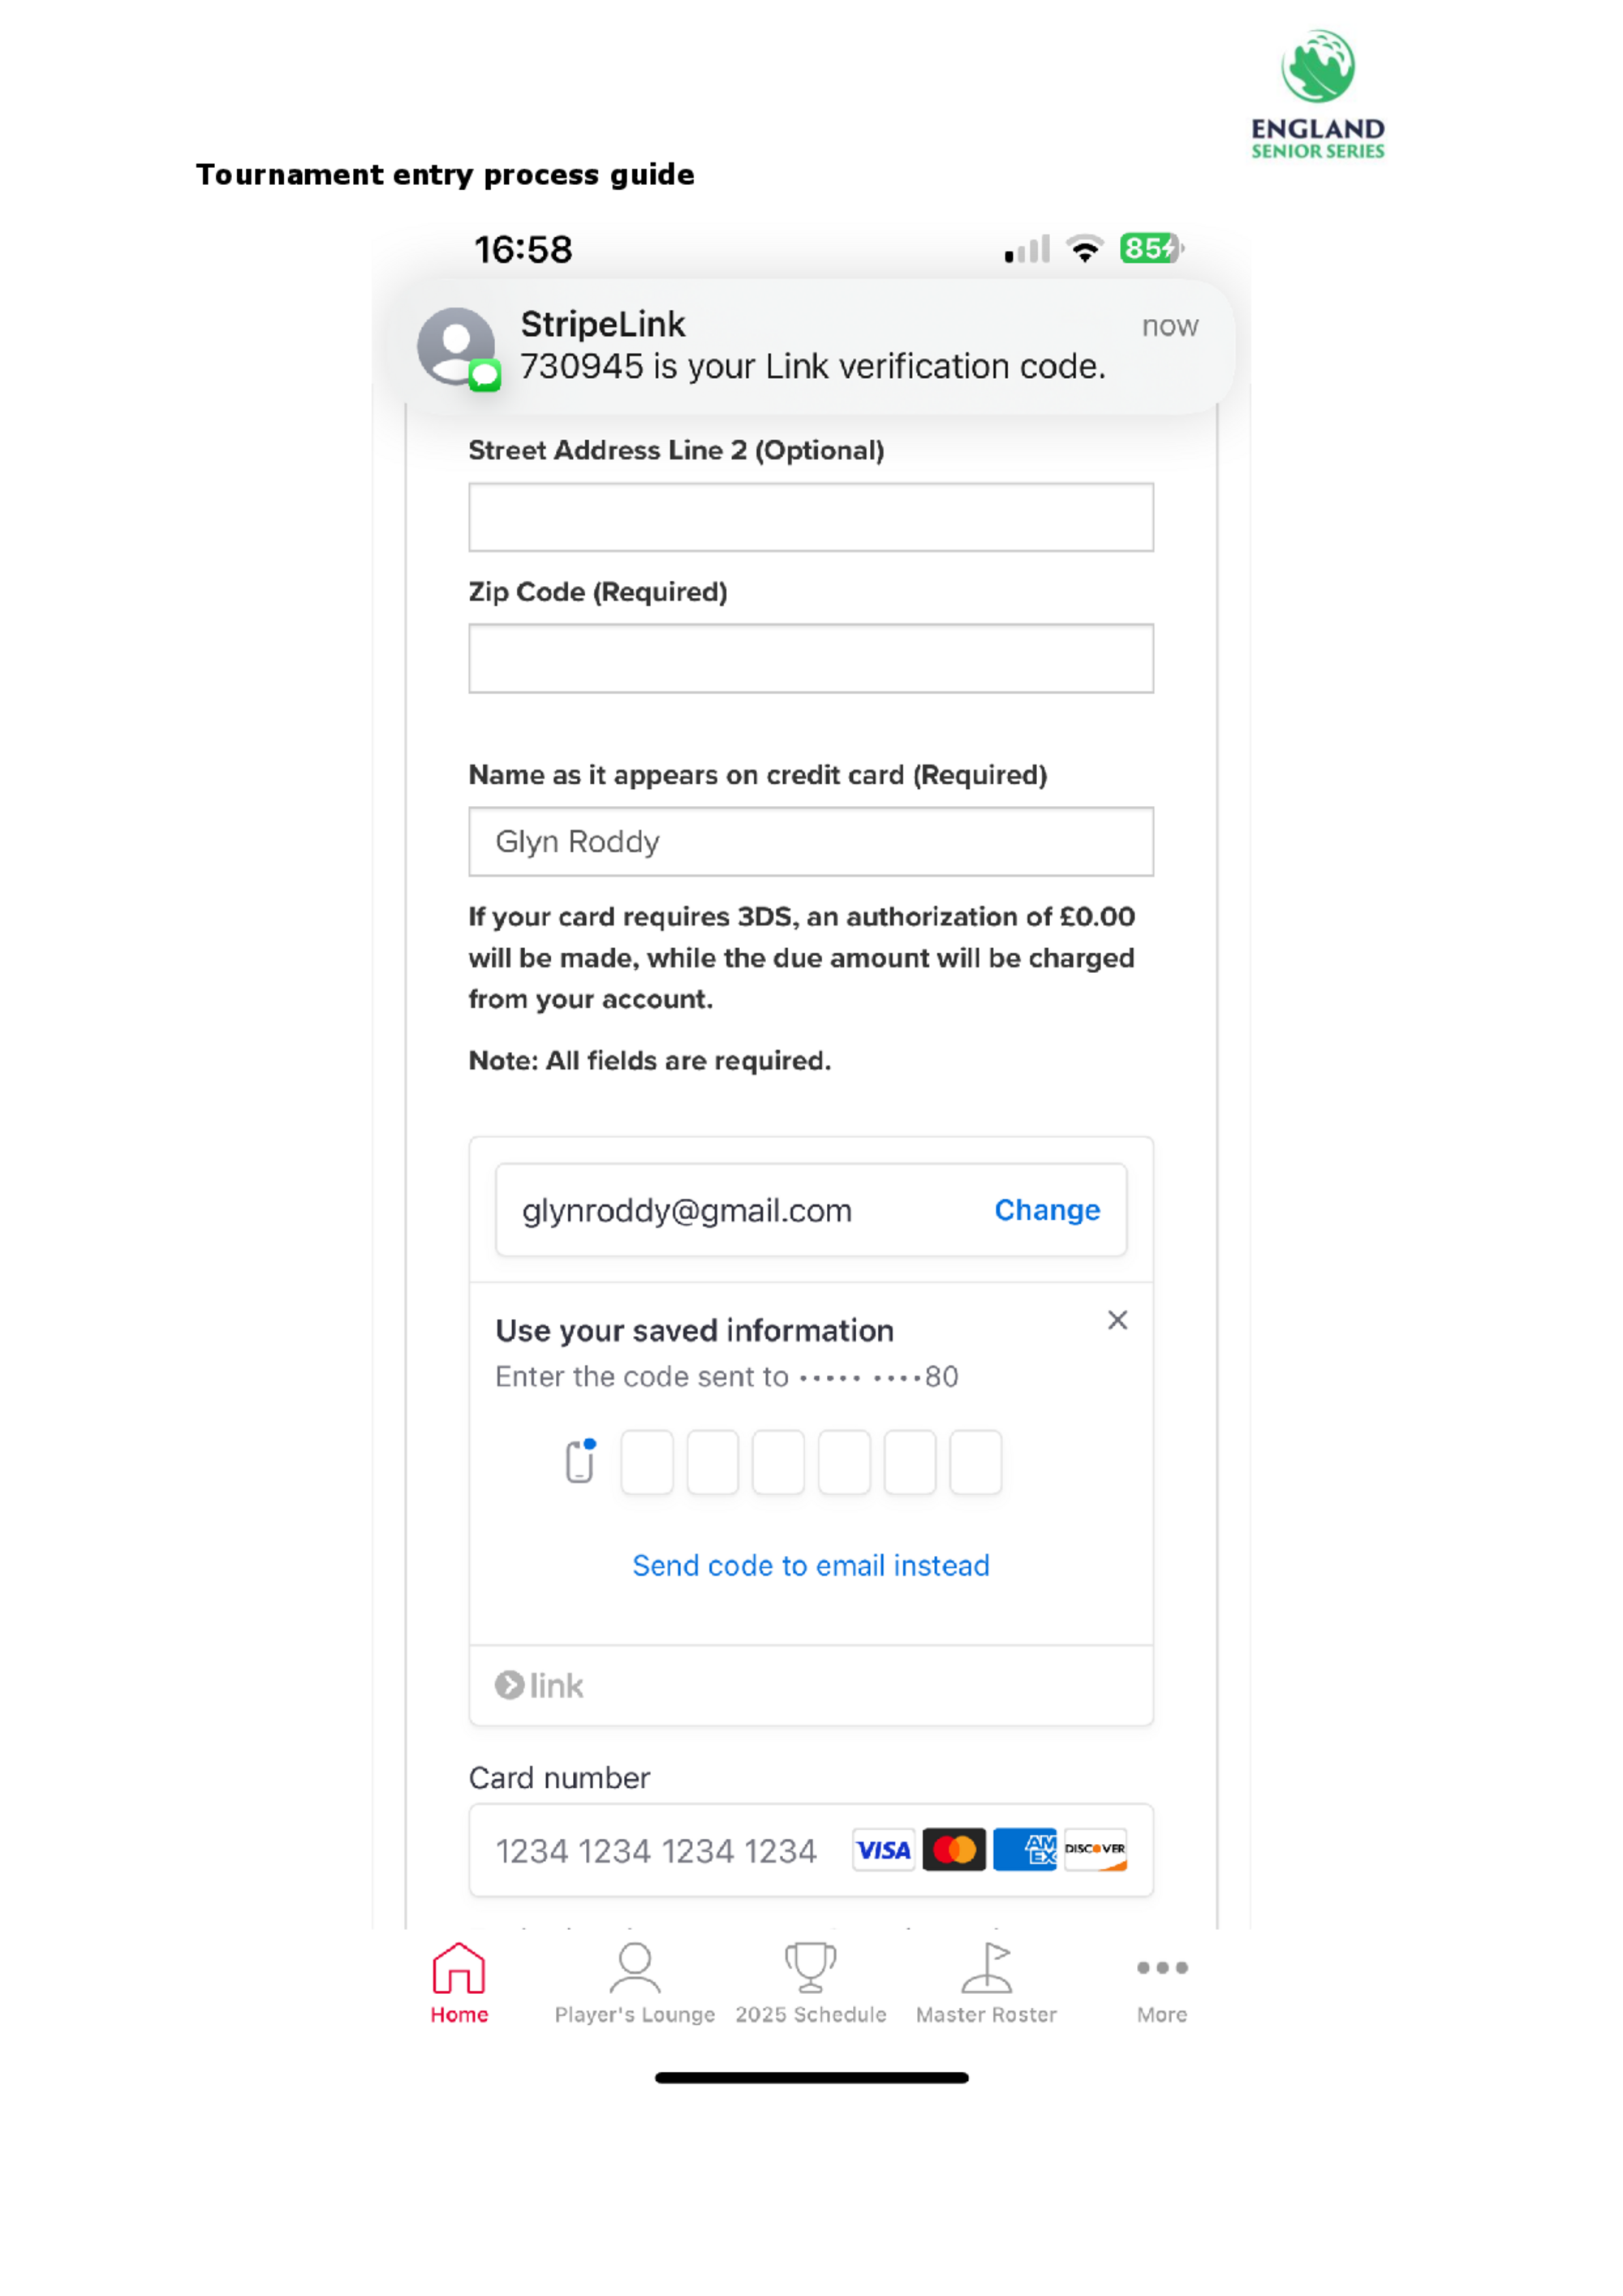Click the last verification code digit box
The height and width of the screenshot is (2296, 1623).
coord(975,1462)
